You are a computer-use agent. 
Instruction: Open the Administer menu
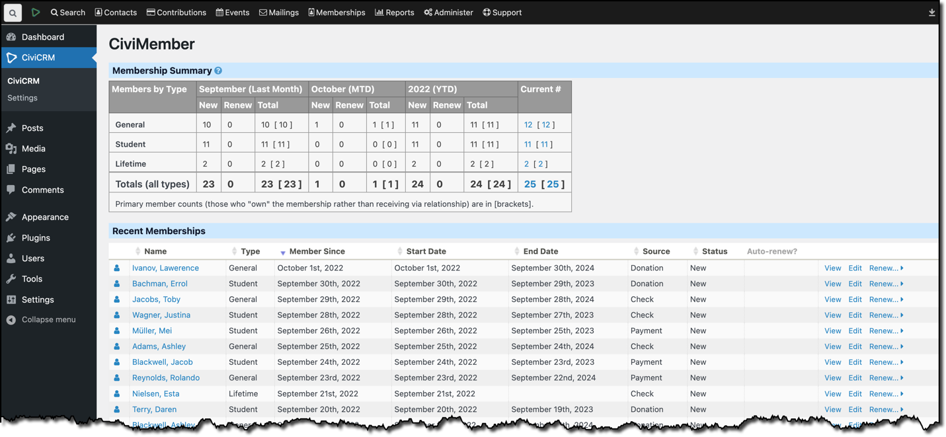pos(449,13)
